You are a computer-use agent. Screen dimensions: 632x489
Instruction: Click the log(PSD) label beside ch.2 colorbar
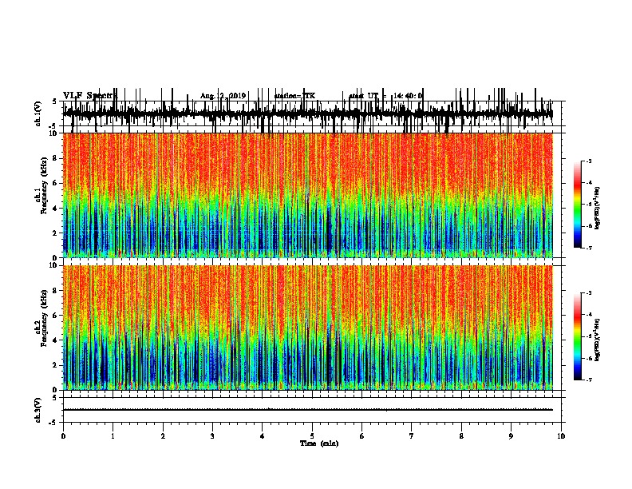click(x=597, y=340)
